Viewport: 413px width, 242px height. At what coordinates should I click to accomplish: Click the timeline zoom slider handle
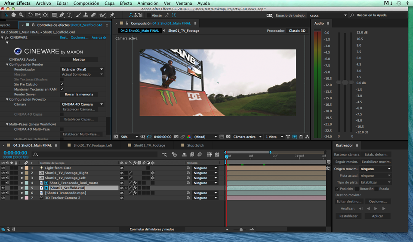click(241, 230)
